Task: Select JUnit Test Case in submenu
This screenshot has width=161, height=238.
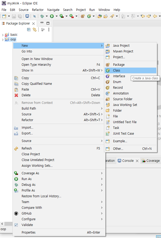Action: (131, 134)
